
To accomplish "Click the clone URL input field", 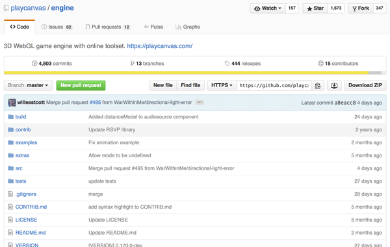I will 274,86.
